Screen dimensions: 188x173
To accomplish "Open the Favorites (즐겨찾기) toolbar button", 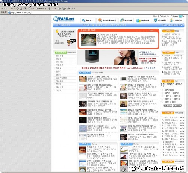I will click(x=41, y=9).
